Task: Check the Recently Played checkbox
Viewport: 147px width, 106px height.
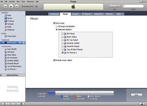Action: click(63, 46)
